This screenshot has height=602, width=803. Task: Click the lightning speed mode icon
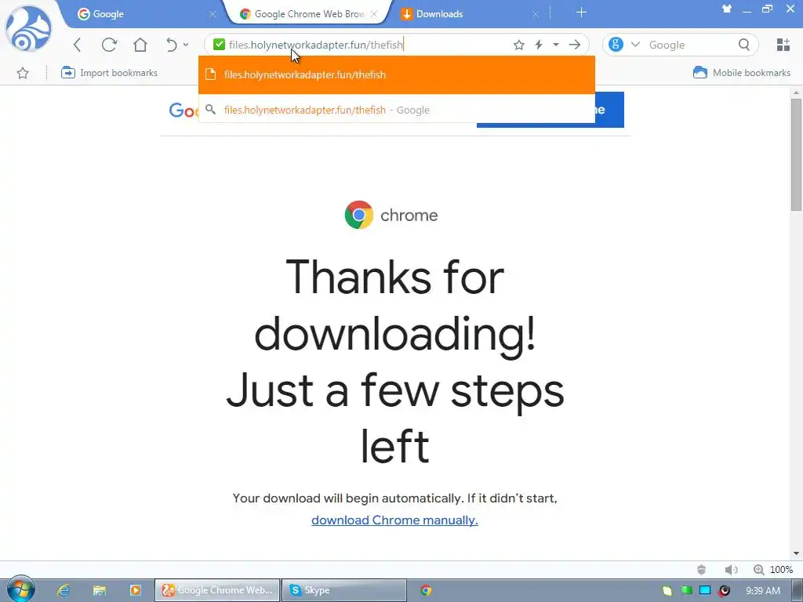pyautogui.click(x=539, y=45)
